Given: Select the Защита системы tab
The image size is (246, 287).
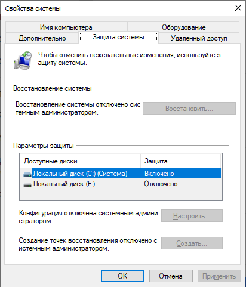Looking at the screenshot, I should pyautogui.click(x=118, y=37).
